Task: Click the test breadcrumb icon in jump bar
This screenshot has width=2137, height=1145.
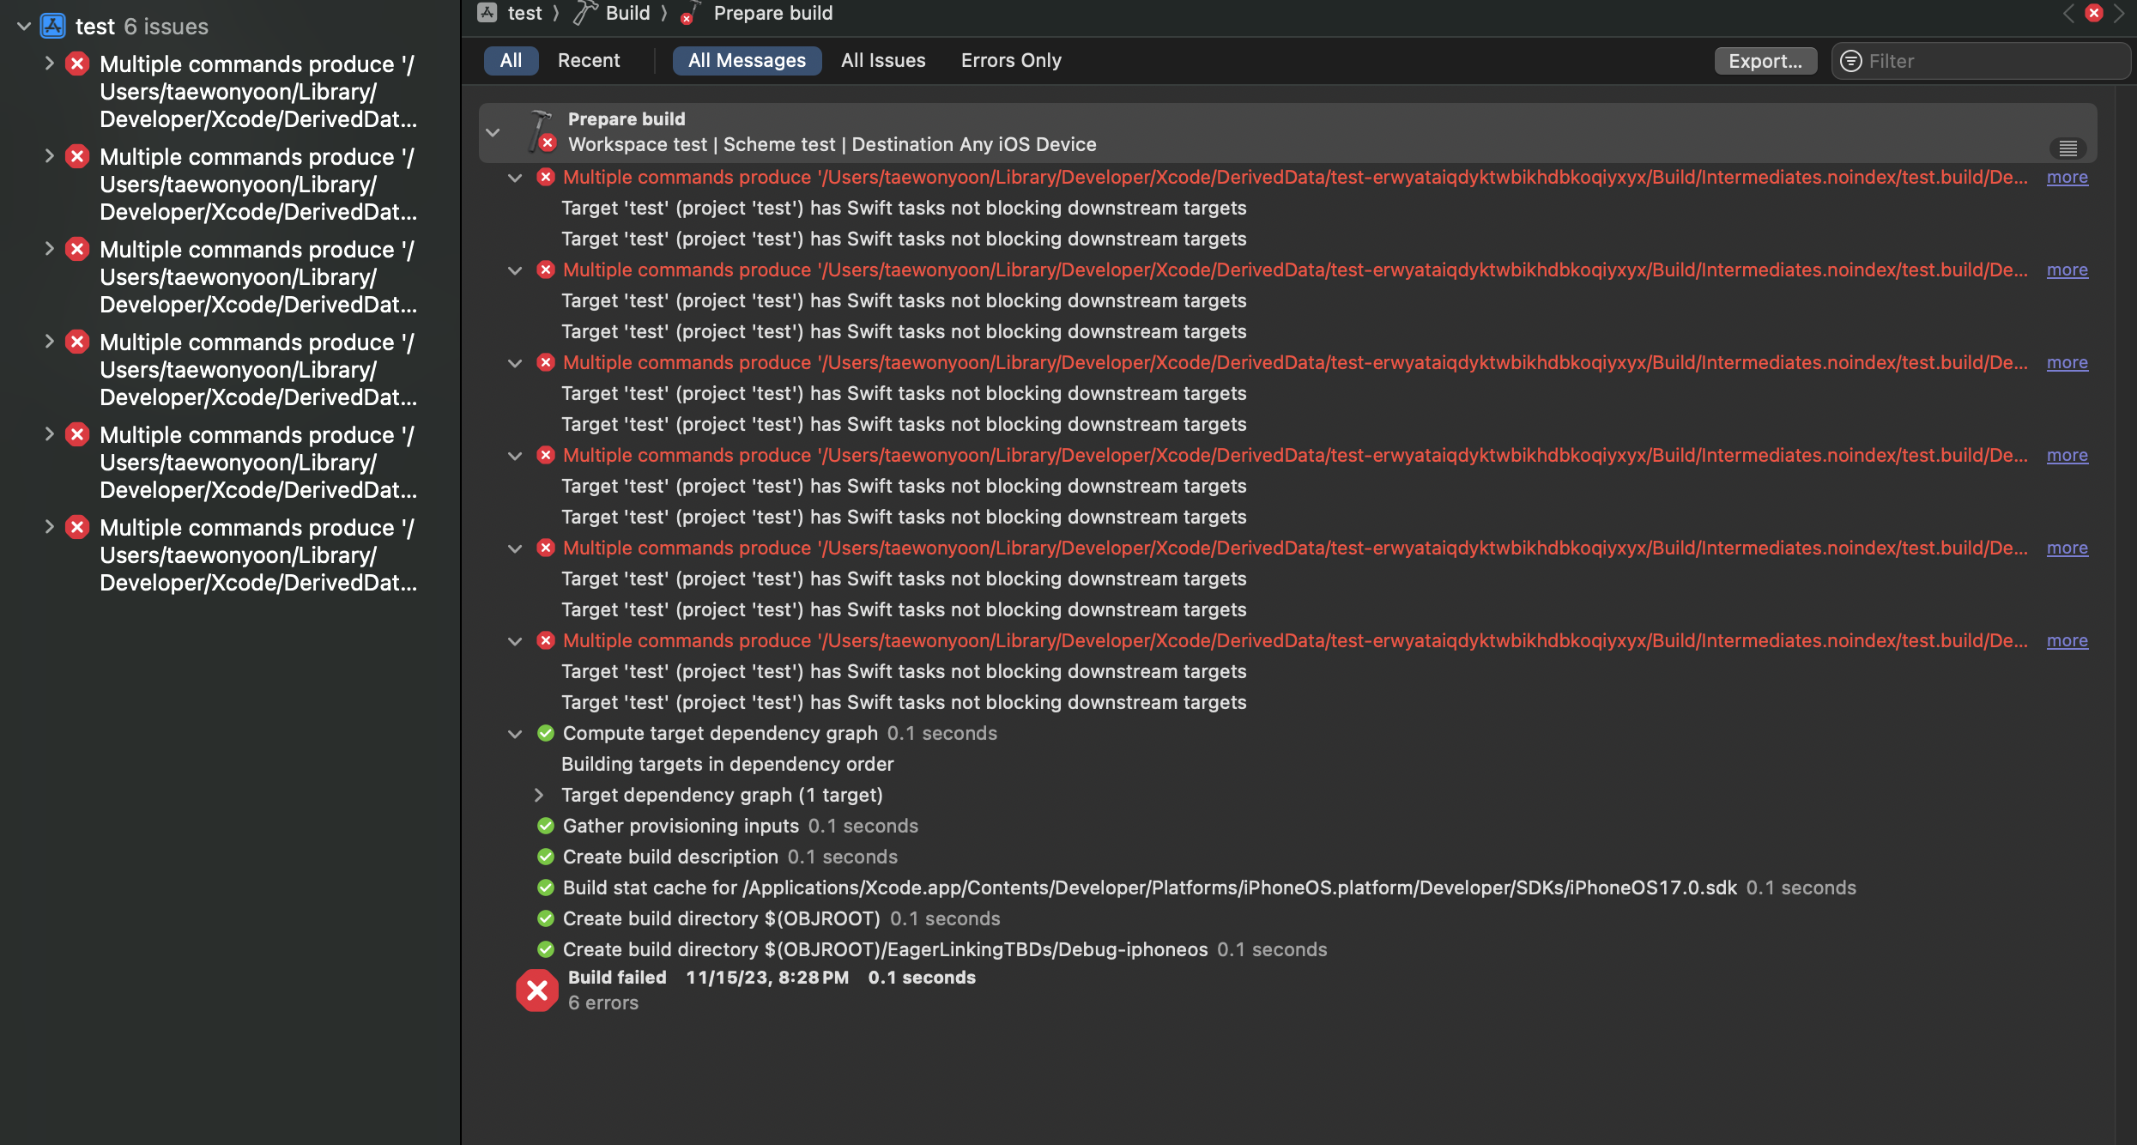Action: point(487,12)
